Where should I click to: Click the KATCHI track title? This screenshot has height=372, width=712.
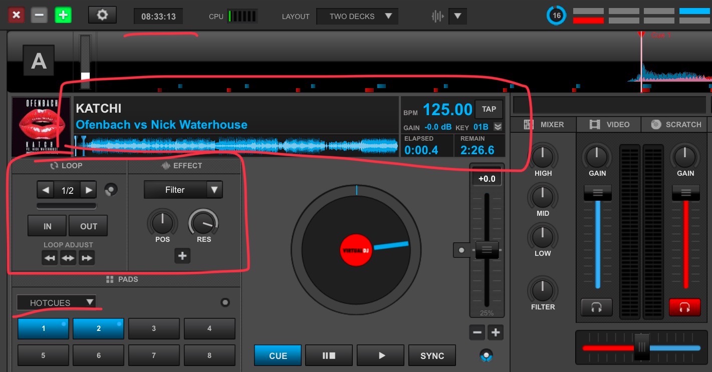(x=99, y=108)
